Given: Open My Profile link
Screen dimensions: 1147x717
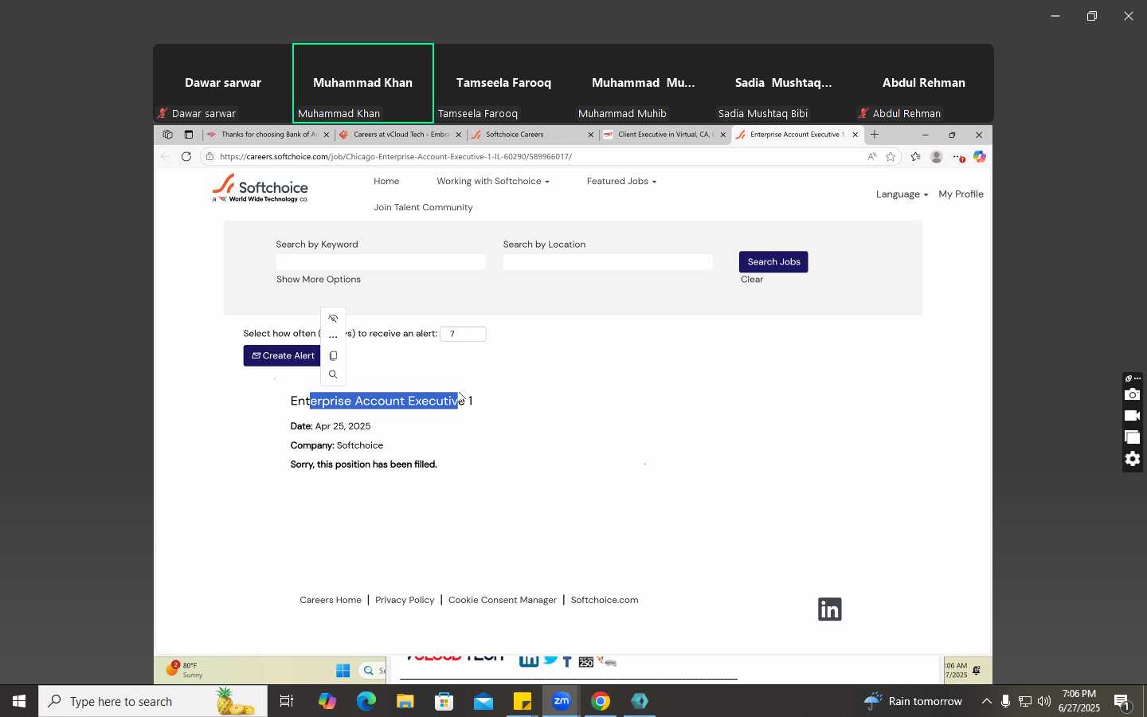Looking at the screenshot, I should (961, 194).
